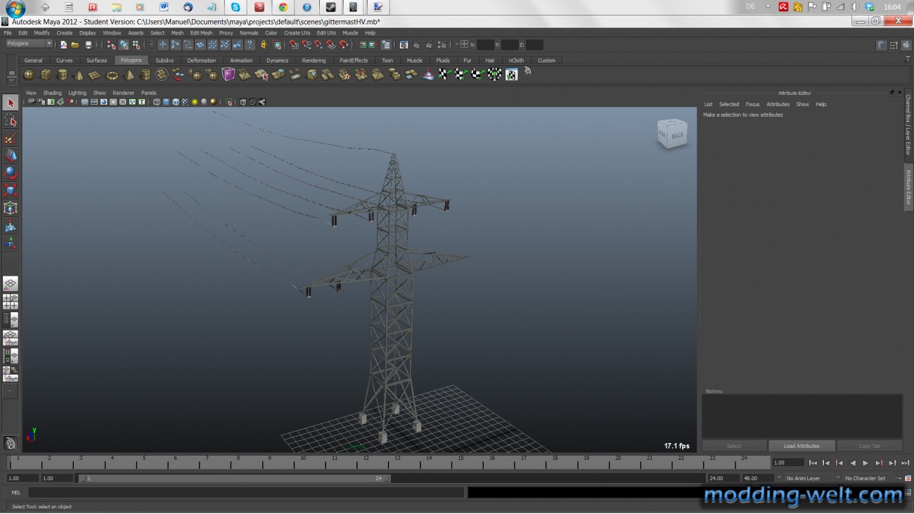Screen dimensions: 914x514
Task: Open the panel Lighting menu
Action: tap(77, 93)
